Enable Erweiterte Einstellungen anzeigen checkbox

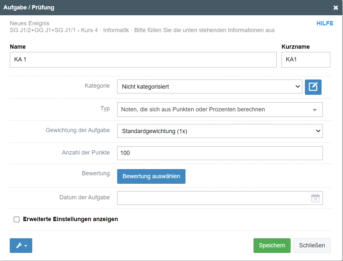pos(17,219)
